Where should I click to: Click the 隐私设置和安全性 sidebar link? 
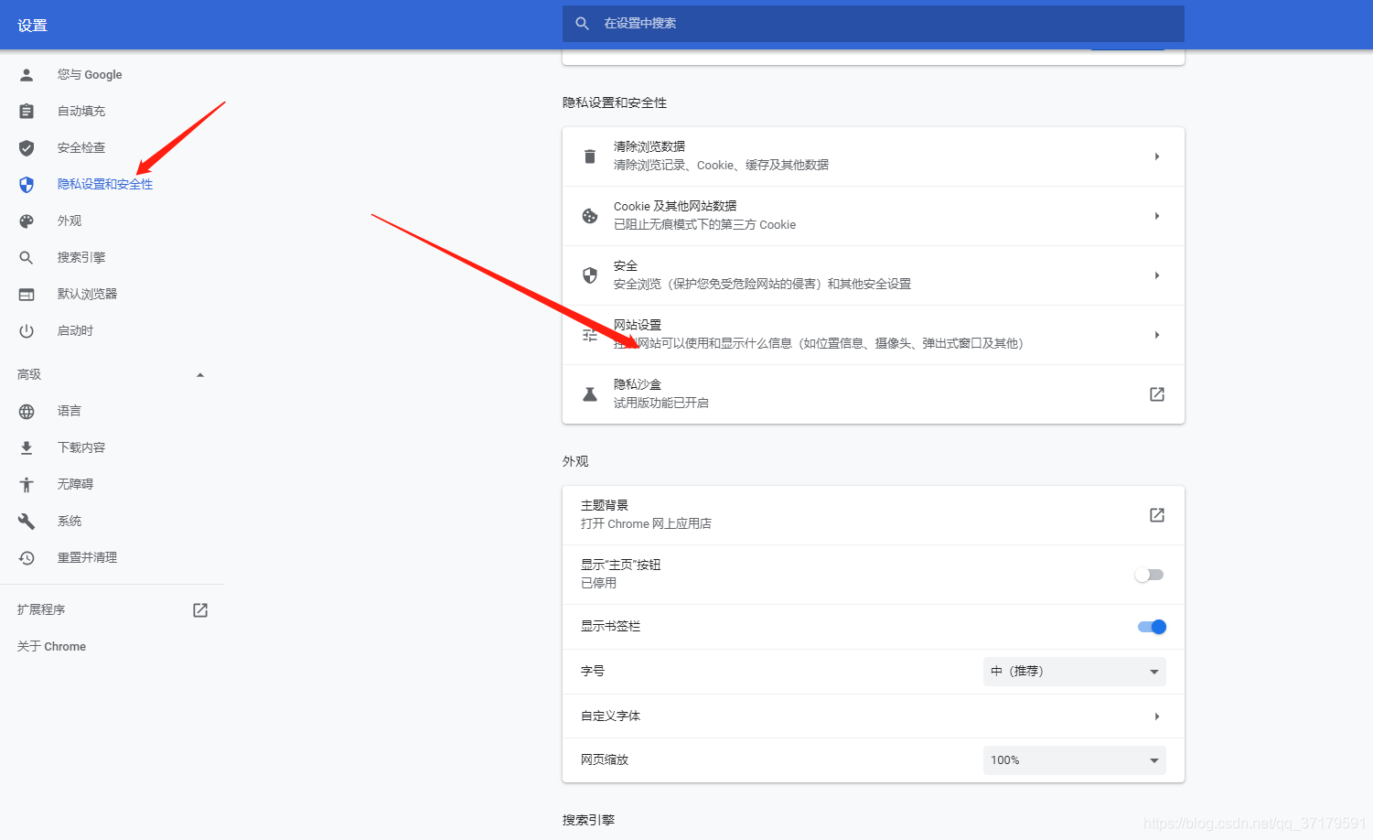[105, 184]
